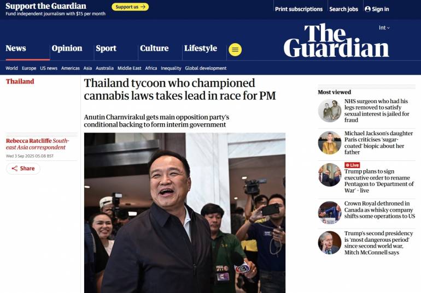The image size is (421, 293).
Task: Click the red Live badge icon
Action: click(x=352, y=165)
